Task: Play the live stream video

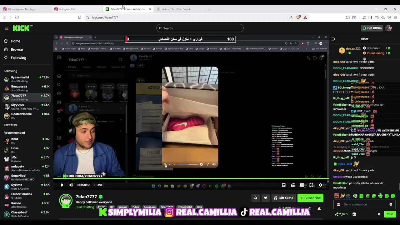Action: (62, 185)
